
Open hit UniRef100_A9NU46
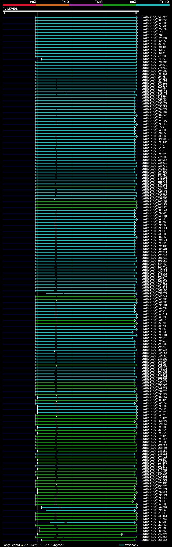pos(154,510)
